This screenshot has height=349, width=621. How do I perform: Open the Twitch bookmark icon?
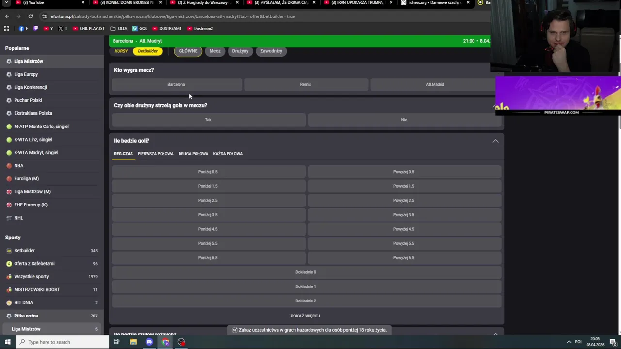[x=35, y=28]
